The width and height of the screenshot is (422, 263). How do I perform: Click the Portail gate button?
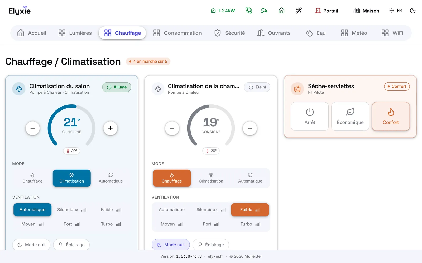(327, 11)
